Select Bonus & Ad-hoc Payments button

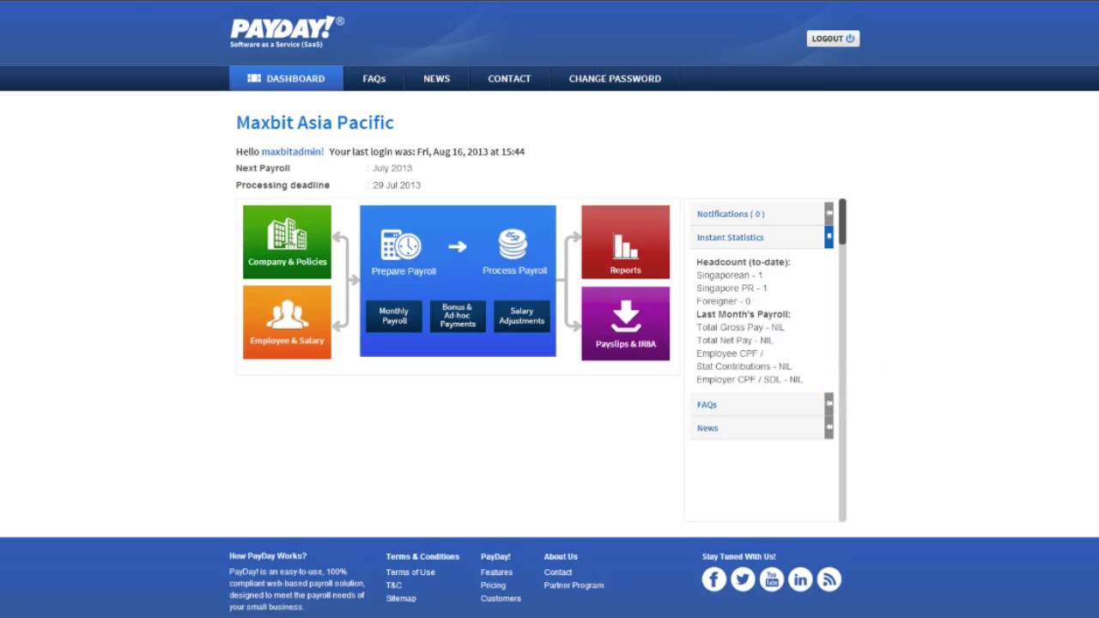[x=458, y=316]
